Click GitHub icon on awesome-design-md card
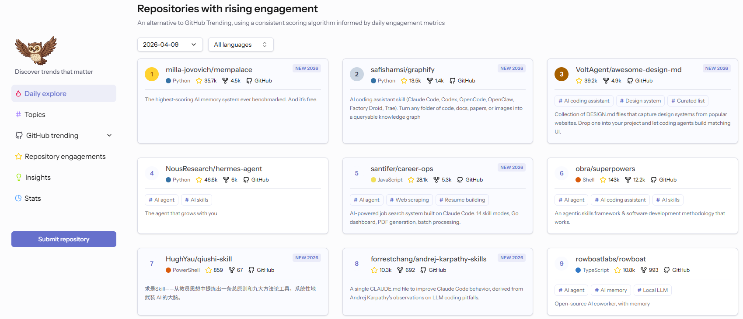Screen dimensions: 743x319 click(x=630, y=81)
